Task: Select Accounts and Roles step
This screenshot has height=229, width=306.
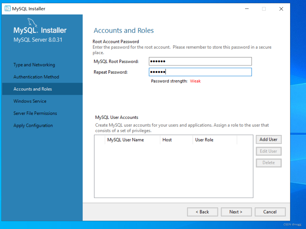Action: click(x=42, y=89)
